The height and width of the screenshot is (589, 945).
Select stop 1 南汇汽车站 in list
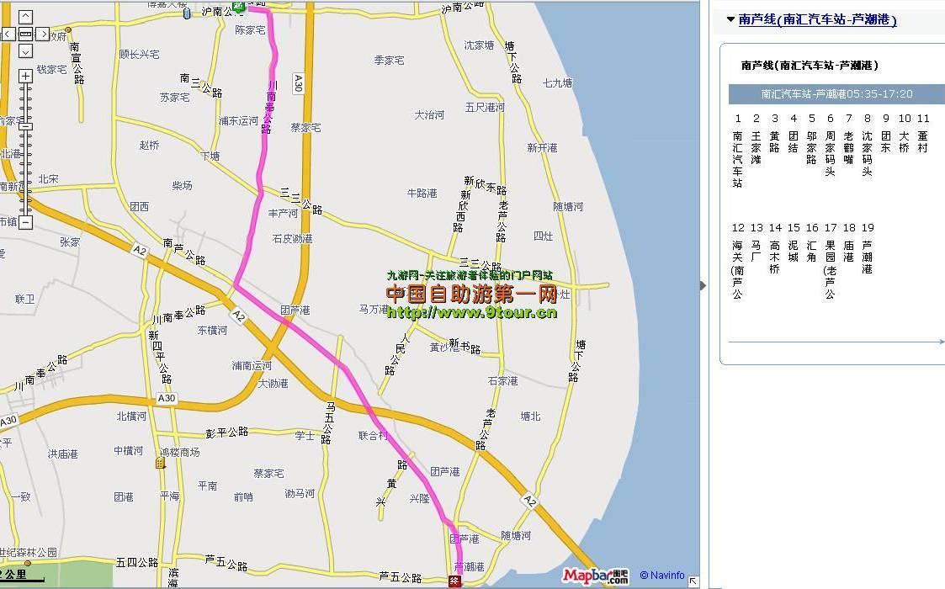738,151
